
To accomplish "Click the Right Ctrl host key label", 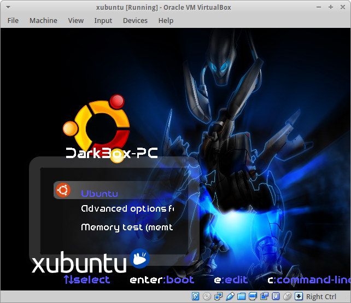I will tap(321, 296).
